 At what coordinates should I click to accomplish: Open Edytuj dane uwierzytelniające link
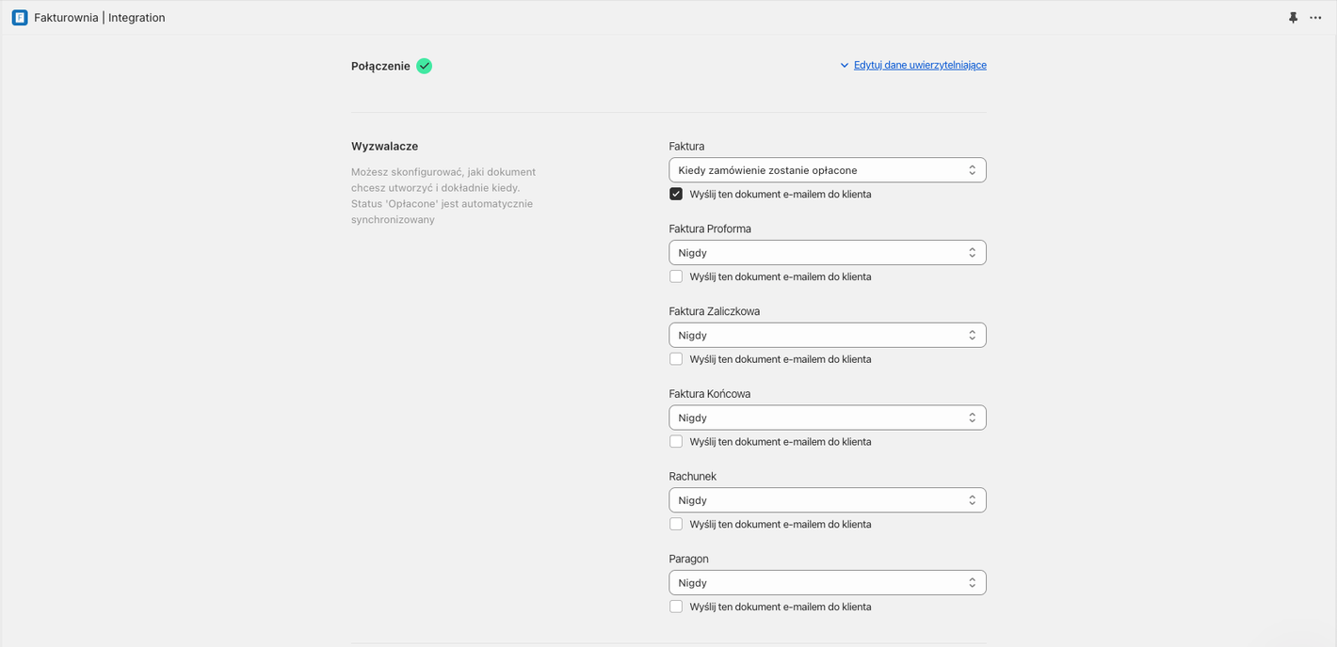pyautogui.click(x=920, y=65)
